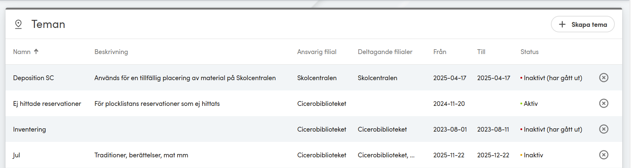Click the Skapa tema button

(582, 24)
